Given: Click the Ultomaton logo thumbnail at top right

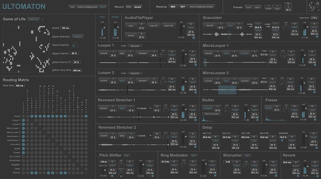Looking at the screenshot, I should [x=314, y=6].
